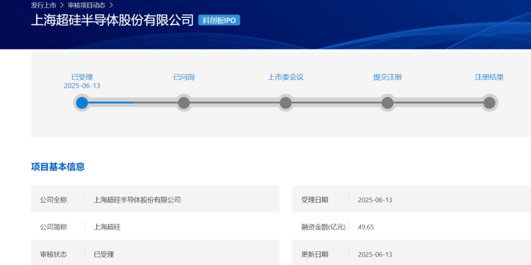
Task: Select the 提交注册 progress node
Action: point(387,103)
